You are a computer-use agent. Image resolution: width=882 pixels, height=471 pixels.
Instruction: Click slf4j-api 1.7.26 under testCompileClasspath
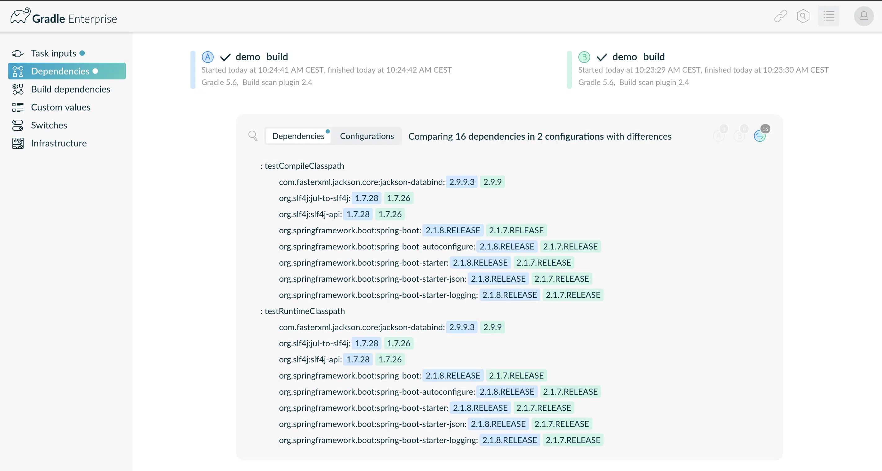point(390,214)
